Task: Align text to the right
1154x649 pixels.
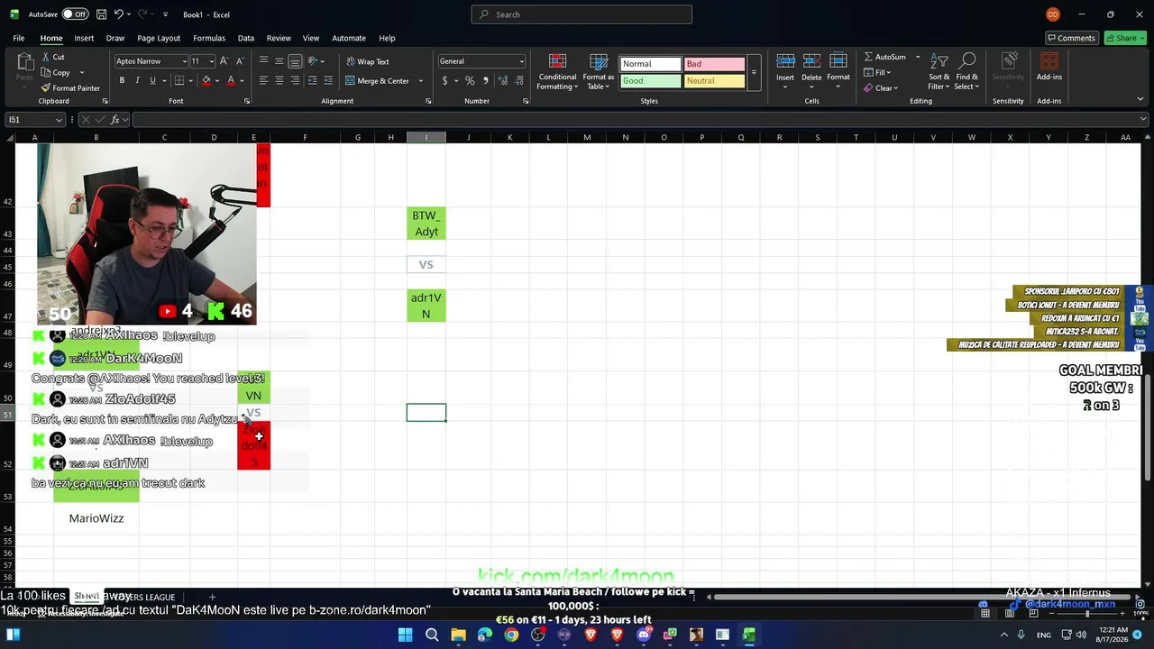Action: [295, 80]
